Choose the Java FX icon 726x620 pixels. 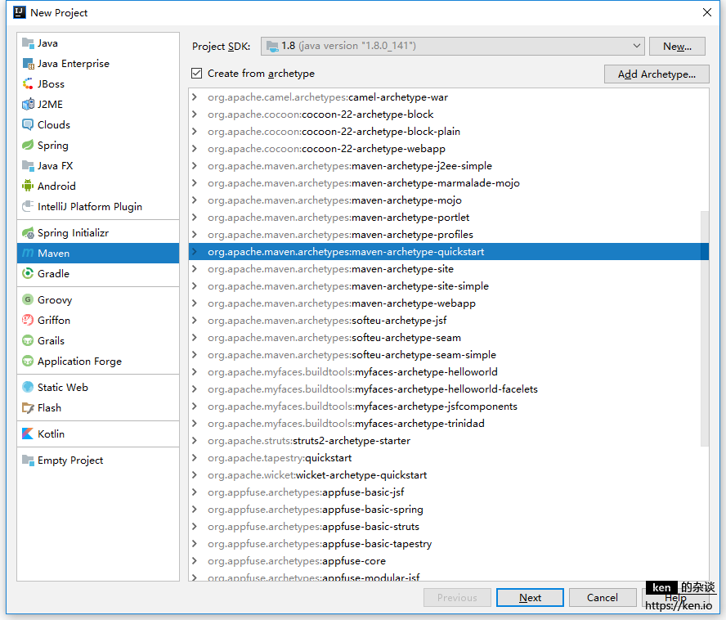point(28,165)
